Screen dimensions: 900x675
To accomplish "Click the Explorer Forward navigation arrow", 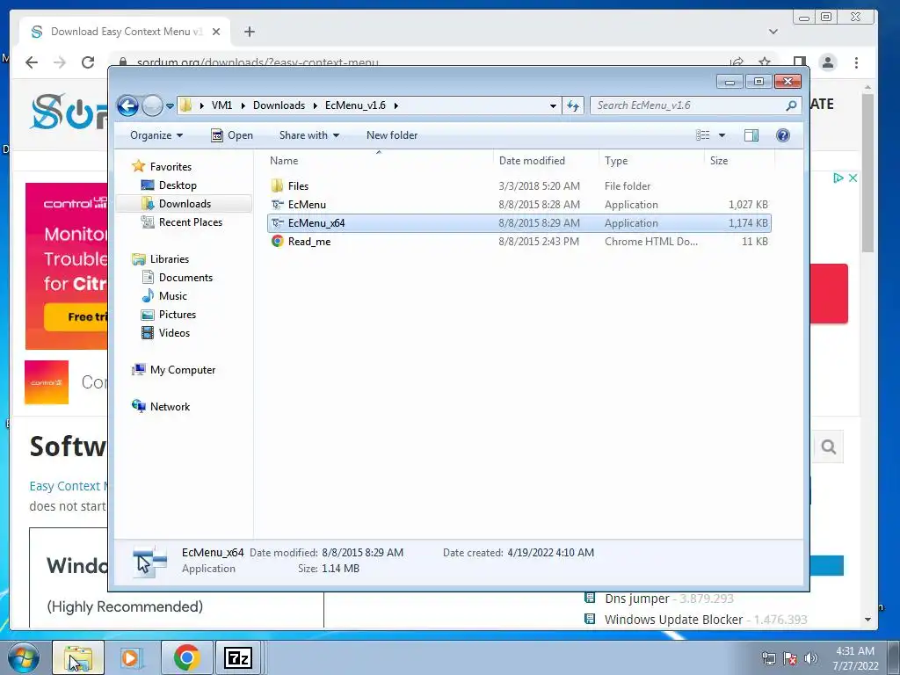I will point(152,105).
